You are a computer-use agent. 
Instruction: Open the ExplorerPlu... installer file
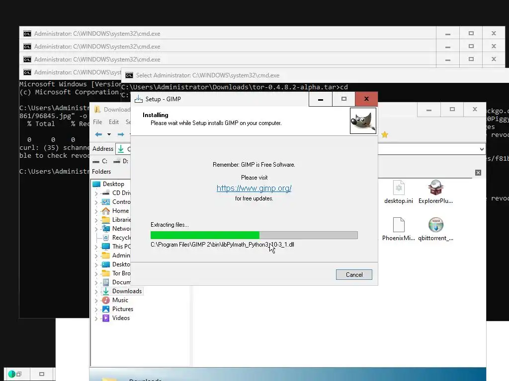click(x=435, y=192)
